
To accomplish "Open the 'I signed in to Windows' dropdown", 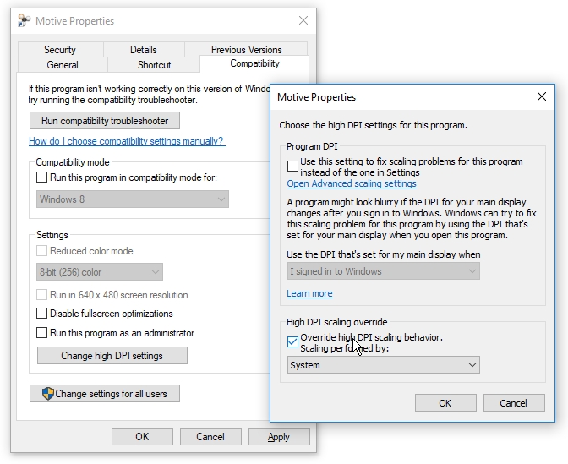I will (x=383, y=271).
